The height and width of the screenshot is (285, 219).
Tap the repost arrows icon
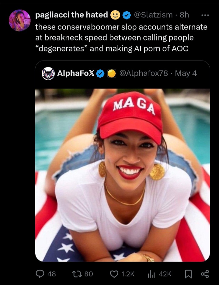tap(77, 274)
